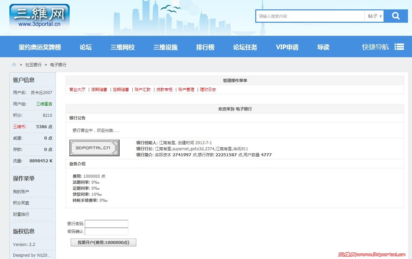Click the 电子银行 breadcrumb entry

click(58, 65)
